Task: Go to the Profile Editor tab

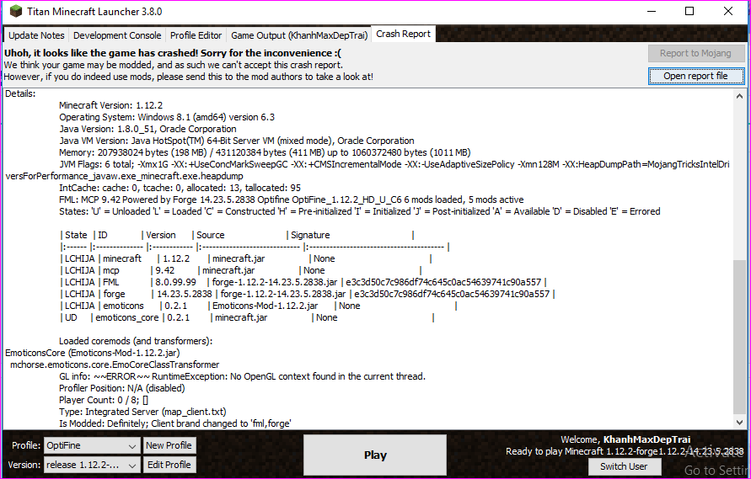Action: coord(196,35)
